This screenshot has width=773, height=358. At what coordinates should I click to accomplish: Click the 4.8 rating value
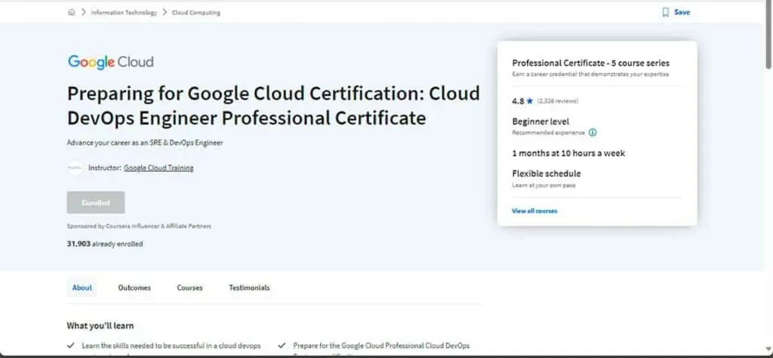(x=518, y=101)
